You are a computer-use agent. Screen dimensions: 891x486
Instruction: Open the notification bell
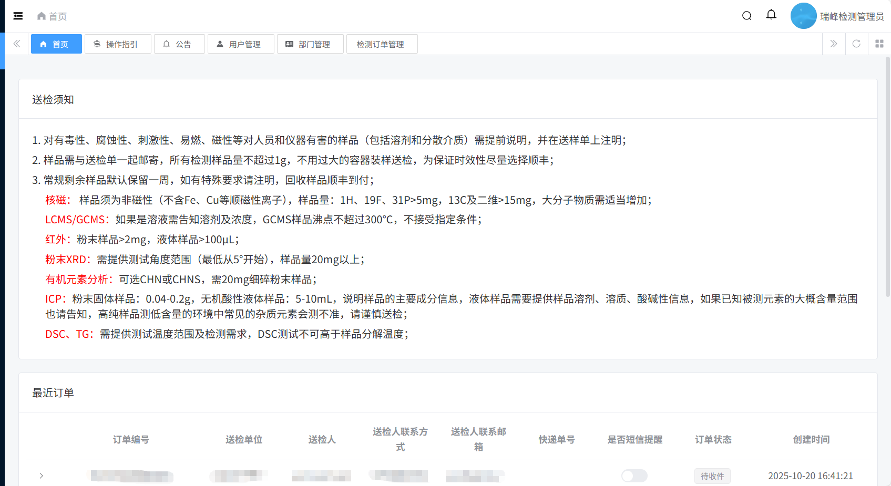point(771,15)
